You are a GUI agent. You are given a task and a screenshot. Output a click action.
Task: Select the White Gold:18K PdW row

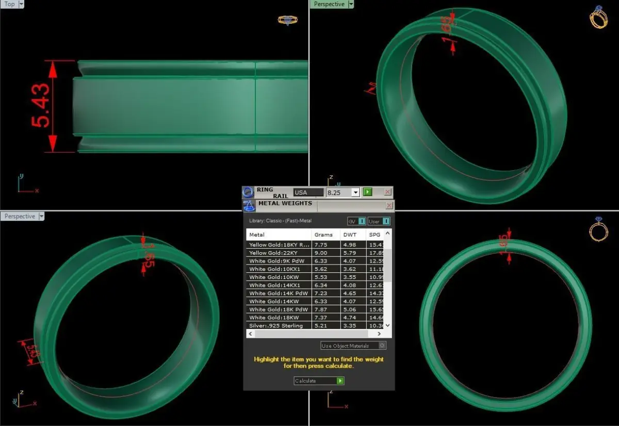tap(316, 309)
